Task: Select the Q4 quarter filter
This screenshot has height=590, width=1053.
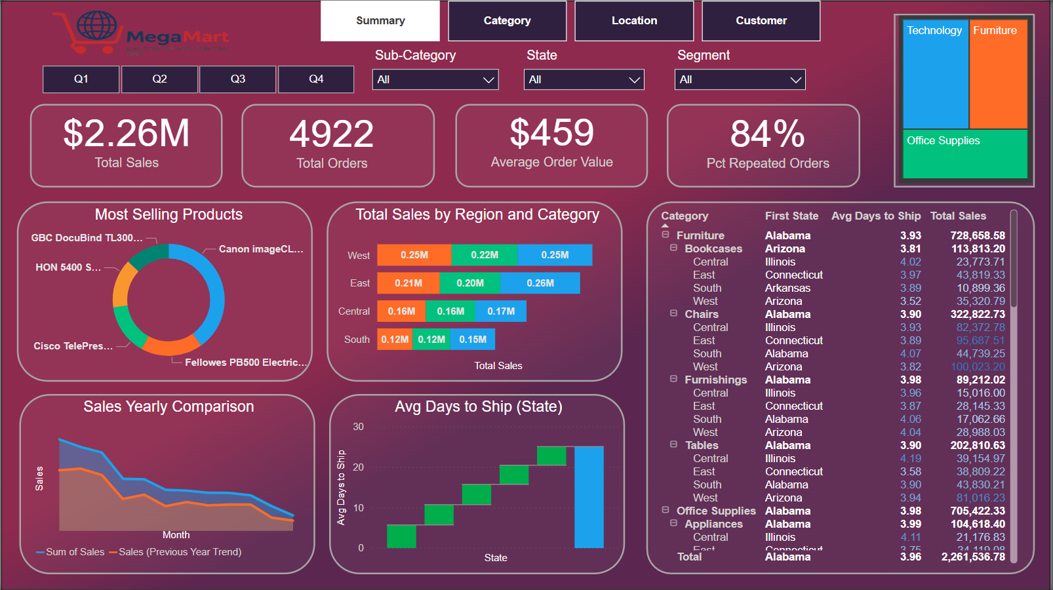Action: click(x=315, y=79)
